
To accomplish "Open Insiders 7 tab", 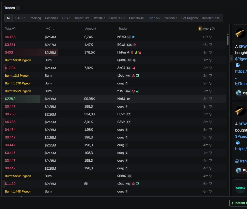I will [x=170, y=18].
